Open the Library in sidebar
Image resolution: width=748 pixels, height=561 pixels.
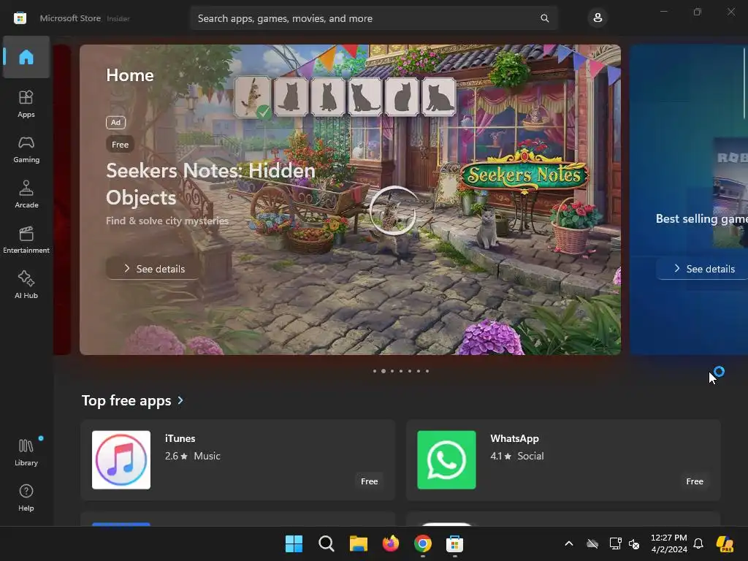[x=26, y=452]
